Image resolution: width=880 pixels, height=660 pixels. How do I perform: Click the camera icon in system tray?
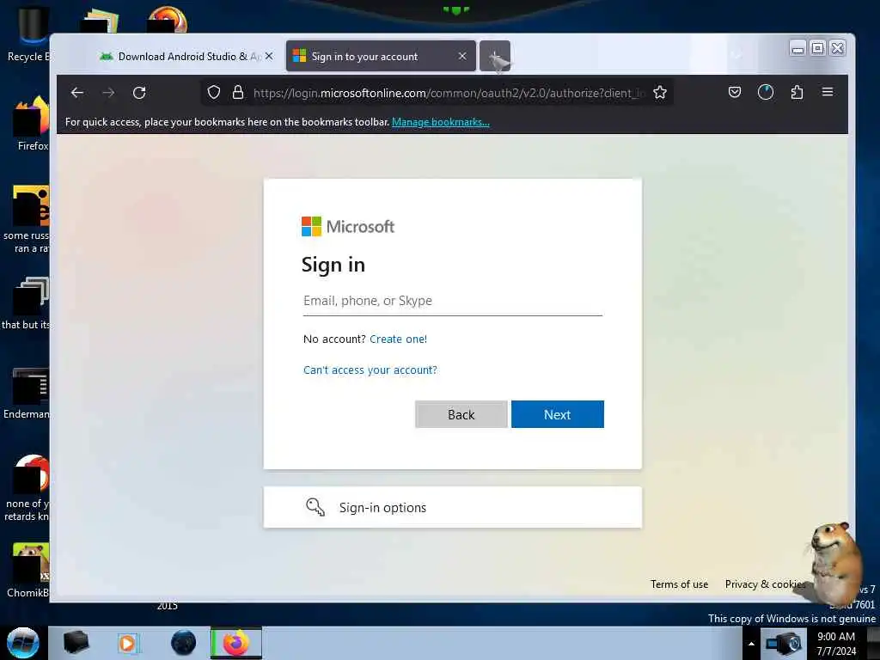click(x=784, y=643)
